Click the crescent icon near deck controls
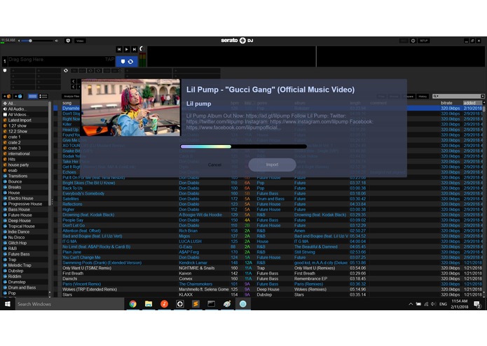The width and height of the screenshot is (487, 346). tap(142, 49)
